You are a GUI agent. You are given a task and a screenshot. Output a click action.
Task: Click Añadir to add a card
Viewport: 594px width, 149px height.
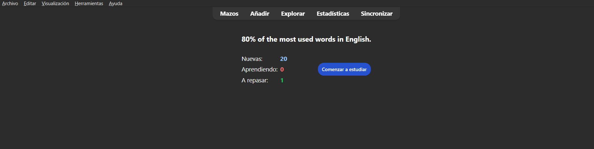click(260, 14)
